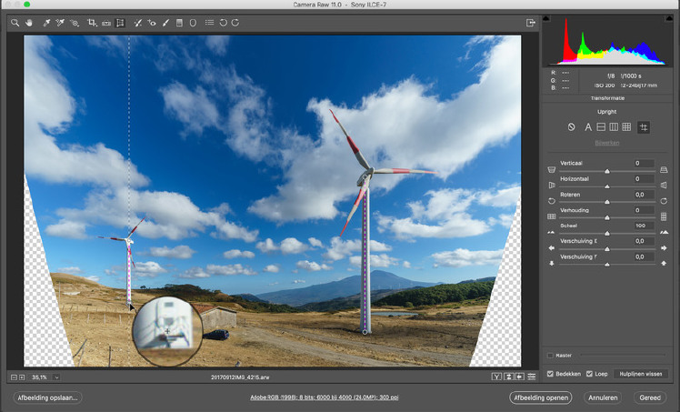Toggle shadow clipping warning in histogram
Screen dimensions: 680x412
point(546,18)
